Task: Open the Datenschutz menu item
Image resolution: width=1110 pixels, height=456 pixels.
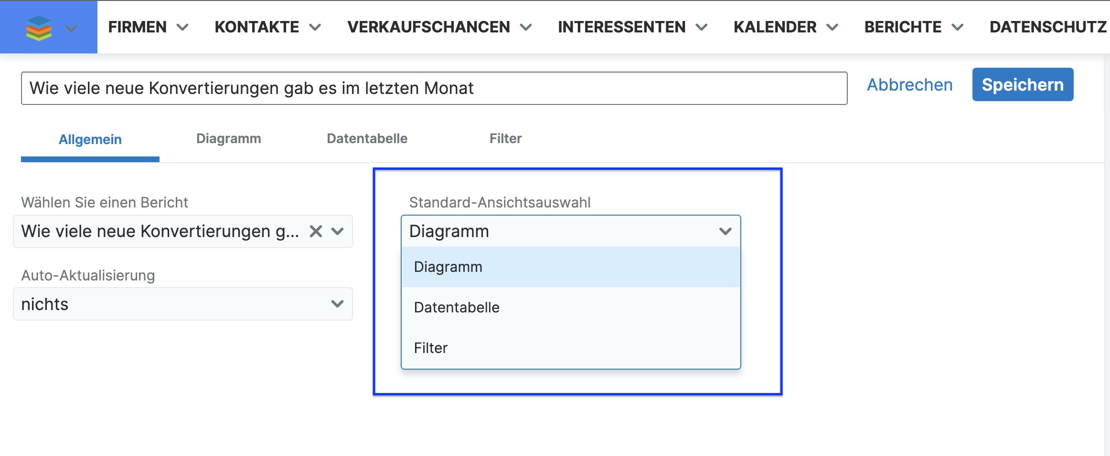Action: tap(1047, 27)
